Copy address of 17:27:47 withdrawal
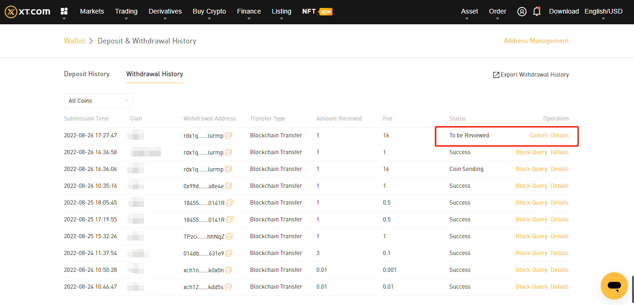634x305 pixels. click(x=228, y=135)
